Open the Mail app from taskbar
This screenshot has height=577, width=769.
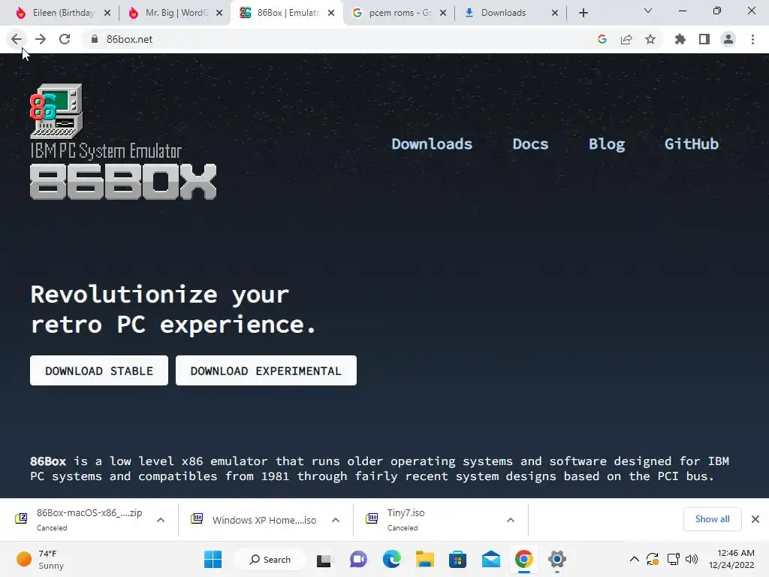click(x=491, y=559)
